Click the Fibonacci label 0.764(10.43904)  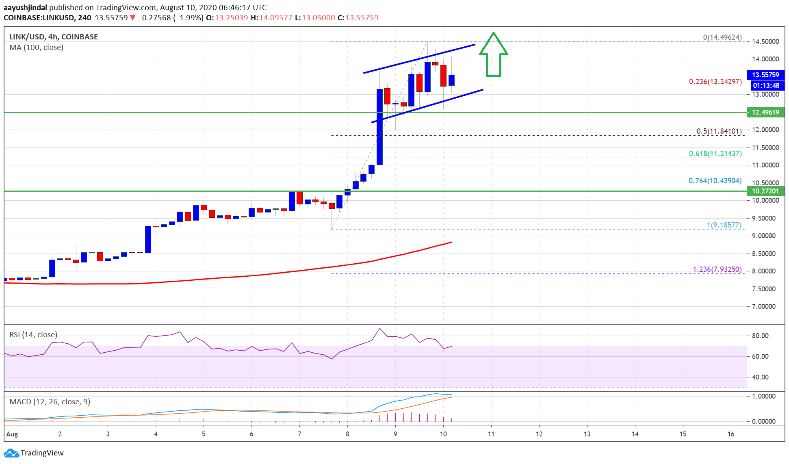715,181
